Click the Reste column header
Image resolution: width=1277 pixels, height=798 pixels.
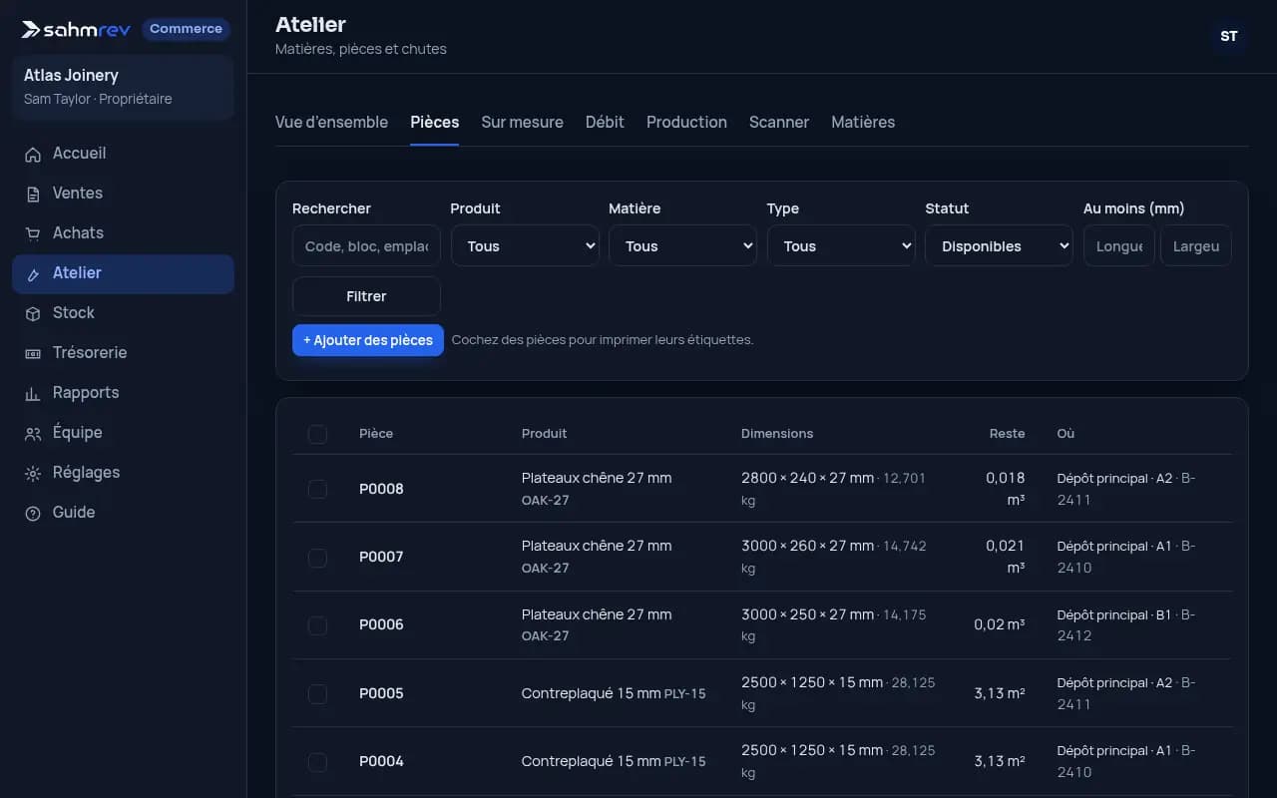coord(1007,434)
